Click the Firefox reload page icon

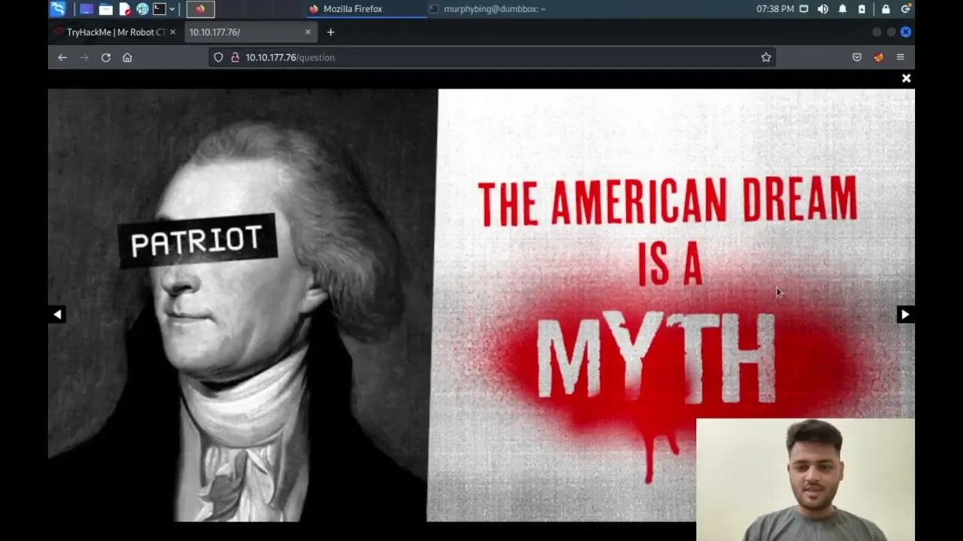(105, 57)
